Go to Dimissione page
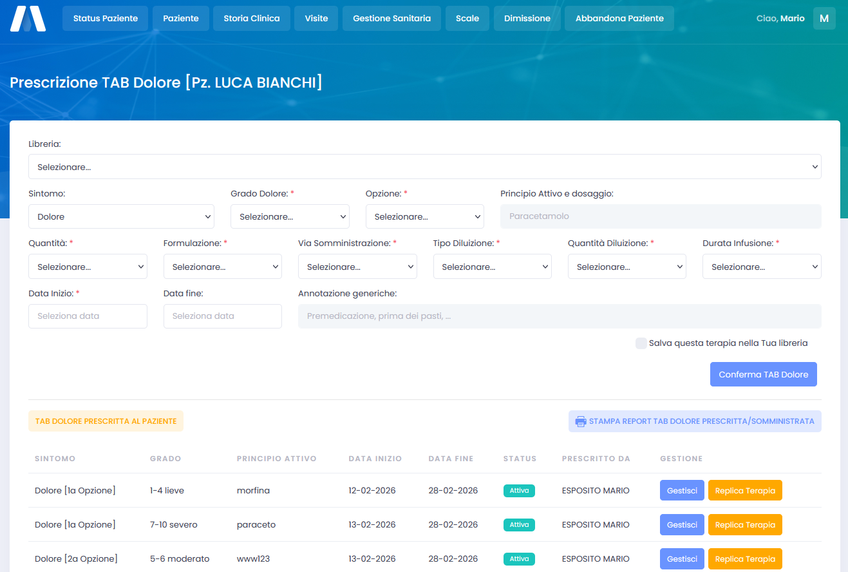 pos(527,19)
